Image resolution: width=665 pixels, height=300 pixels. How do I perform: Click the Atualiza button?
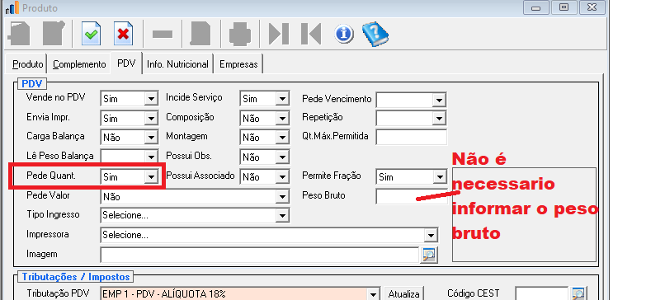[403, 293]
